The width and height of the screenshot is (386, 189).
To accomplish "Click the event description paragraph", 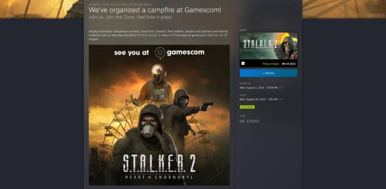I will pos(158,35).
